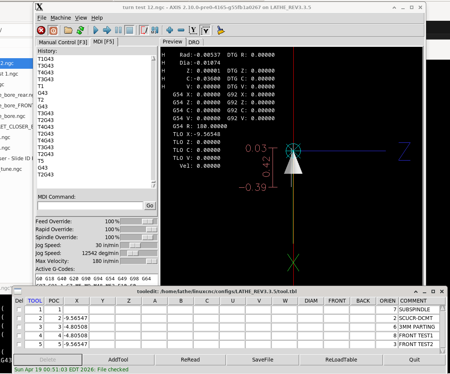The image size is (450, 374).
Task: Open a G-code file via folder icon
Action: pos(68,30)
